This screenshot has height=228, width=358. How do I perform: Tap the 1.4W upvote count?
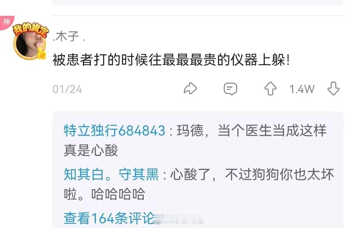pos(302,89)
